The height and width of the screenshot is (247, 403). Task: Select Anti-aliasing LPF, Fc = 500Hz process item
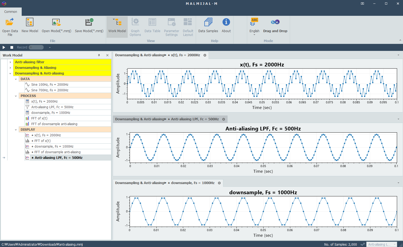68,107
